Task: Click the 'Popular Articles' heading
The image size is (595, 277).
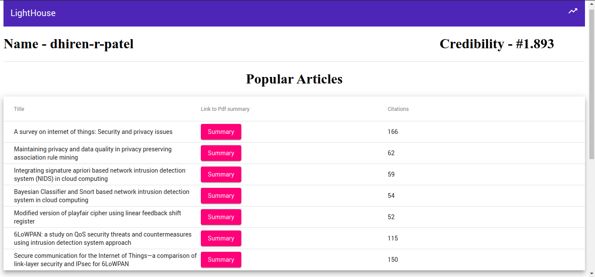Action: (294, 79)
